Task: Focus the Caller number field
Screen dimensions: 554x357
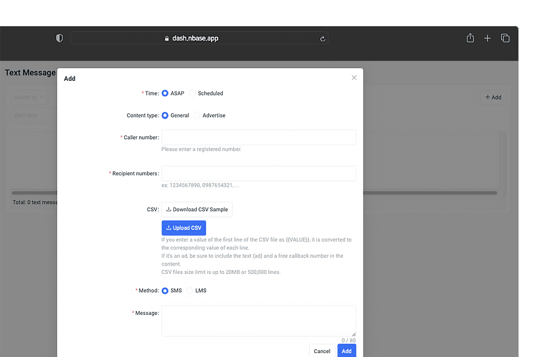Action: click(259, 137)
